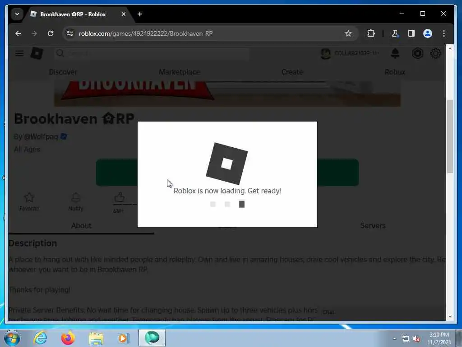Open the Chat panel

pos(328,312)
